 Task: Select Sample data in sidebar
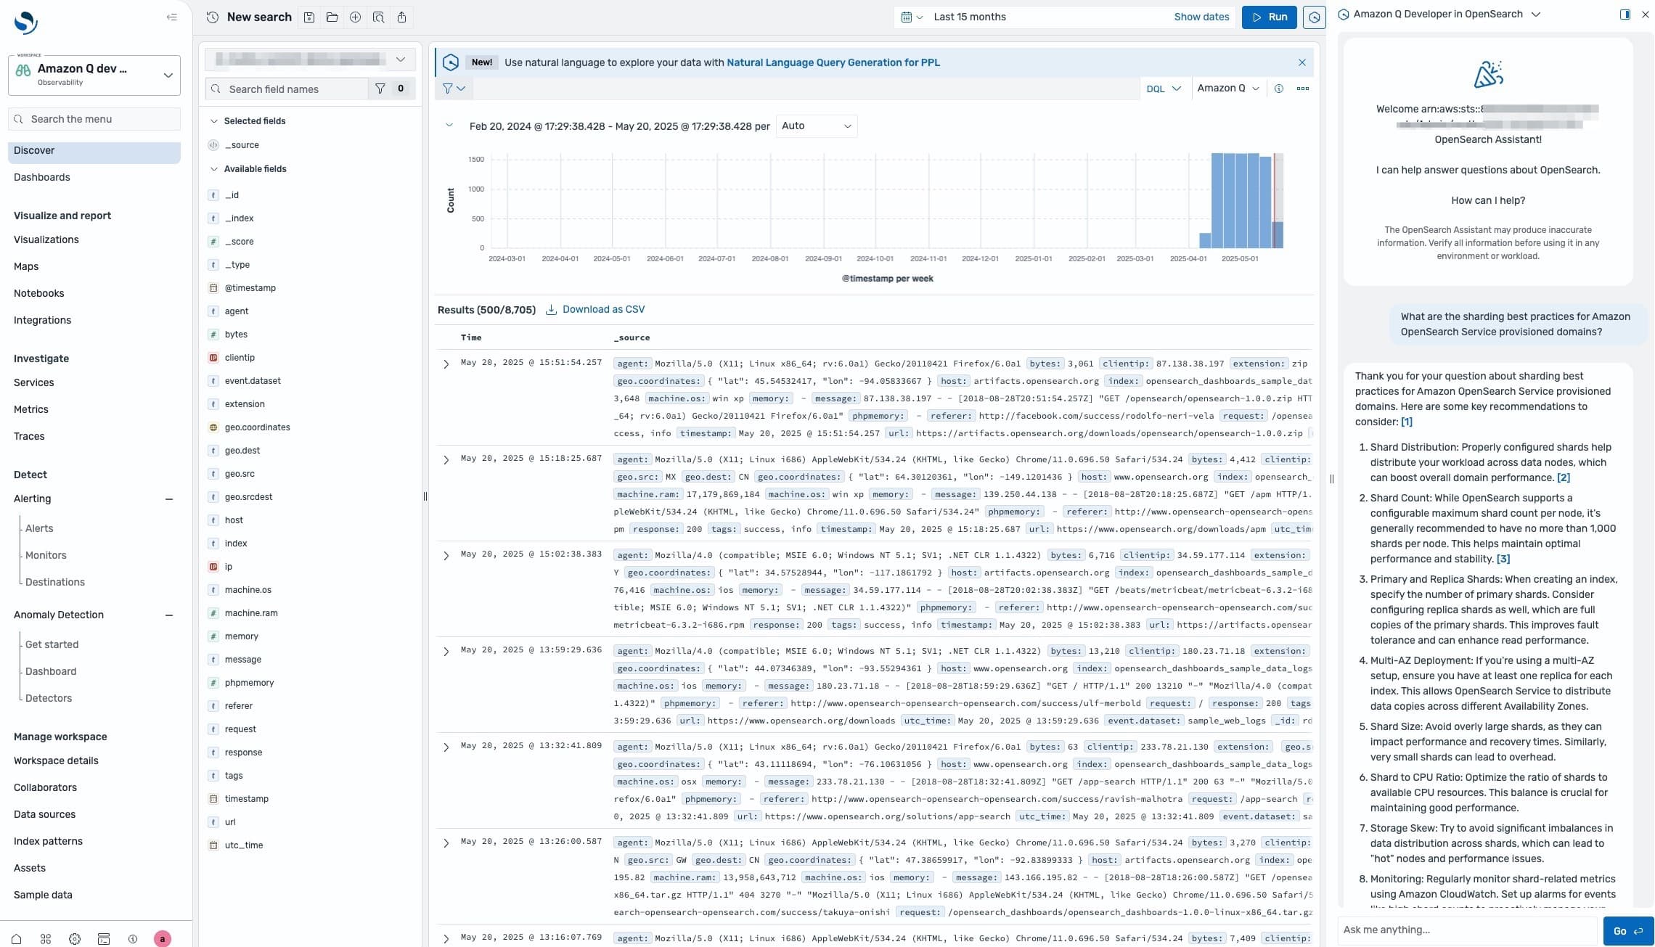(43, 895)
